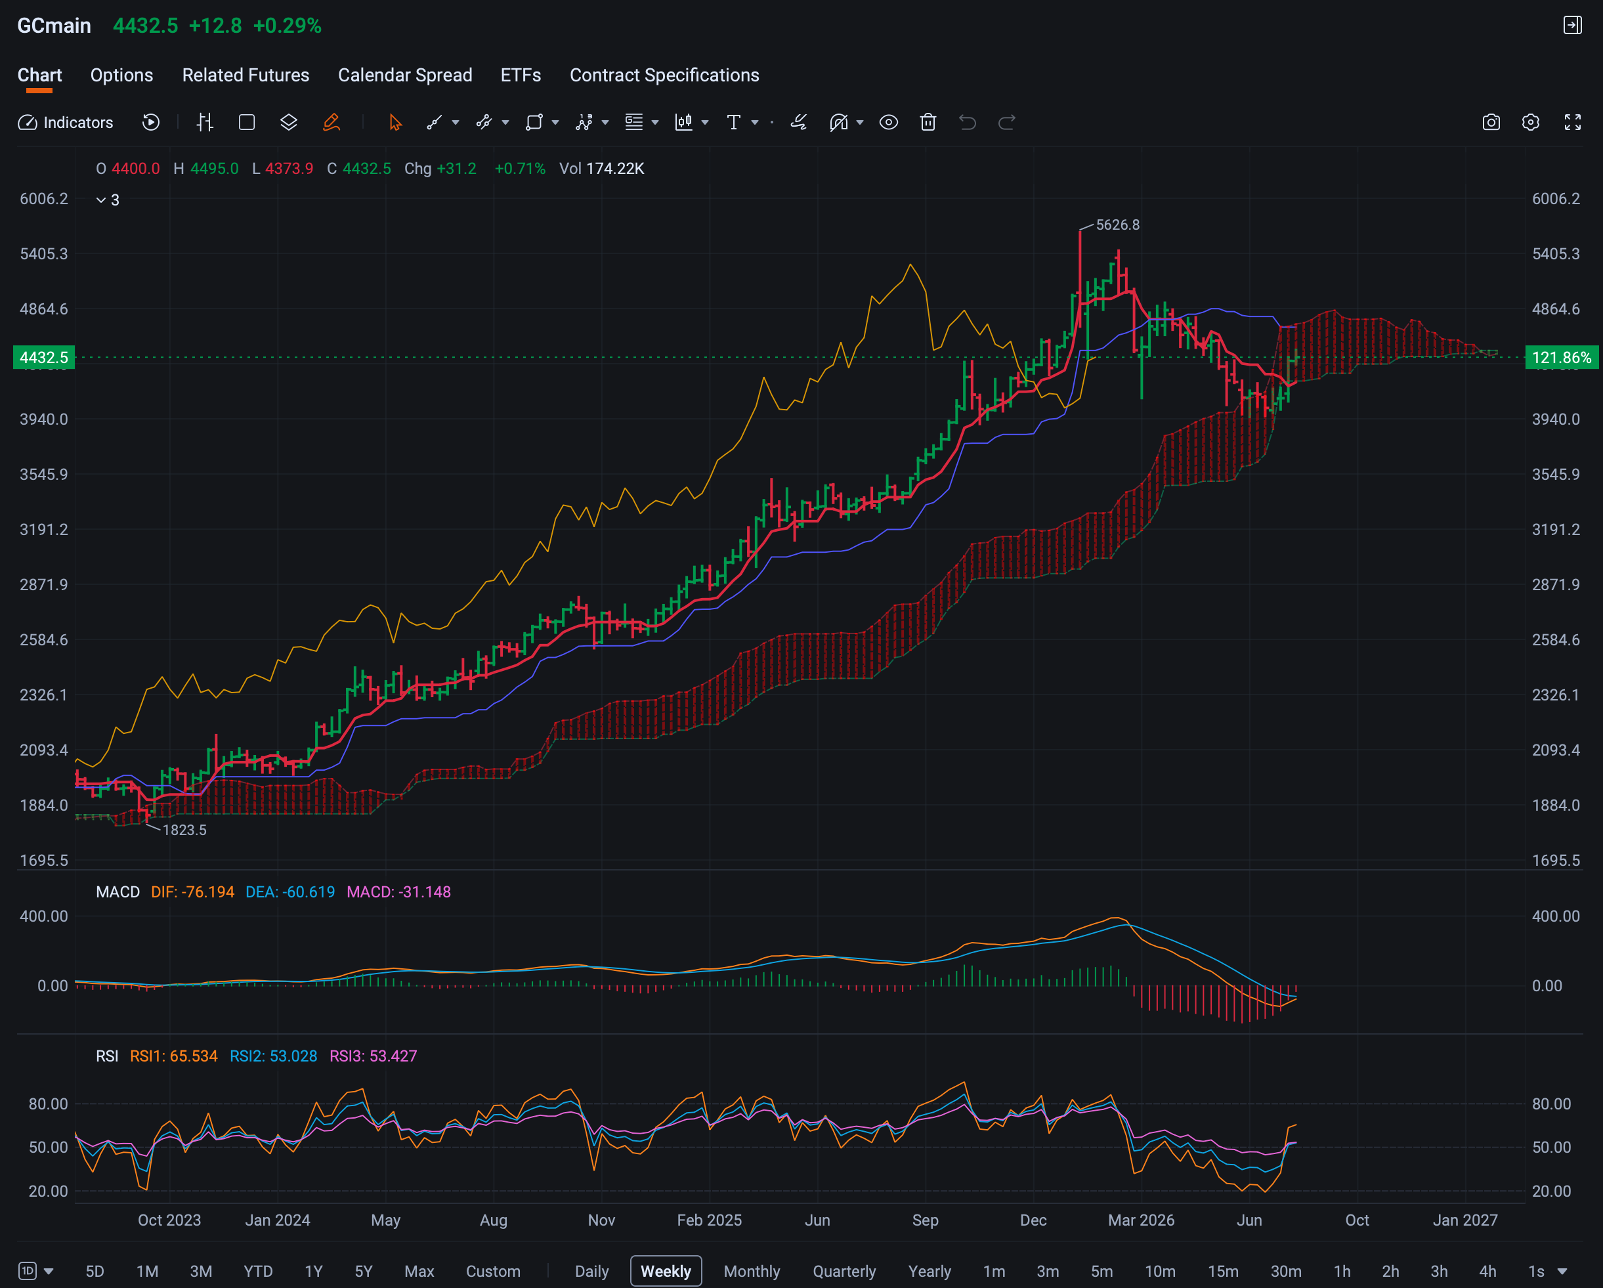
Task: Choose the YTD time range
Action: (x=258, y=1271)
